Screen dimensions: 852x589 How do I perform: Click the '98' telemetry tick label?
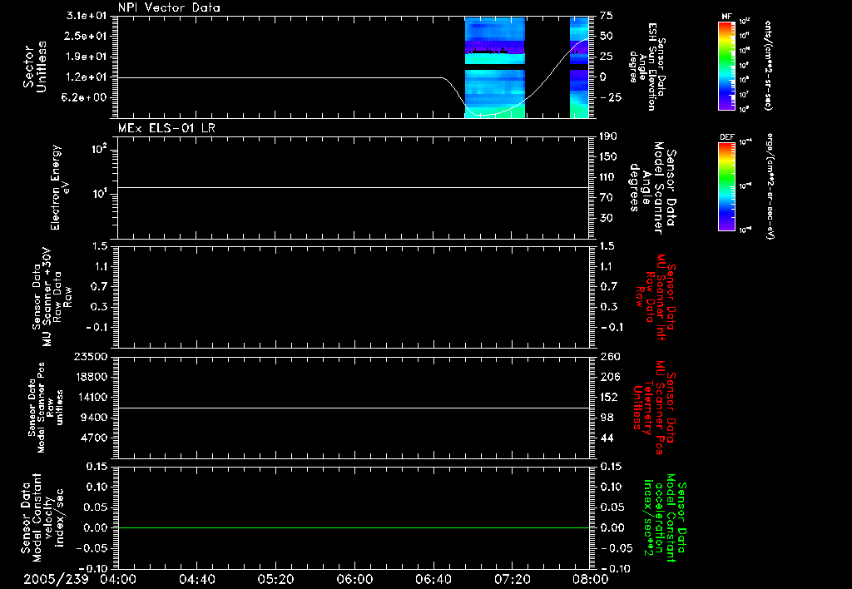tap(607, 418)
